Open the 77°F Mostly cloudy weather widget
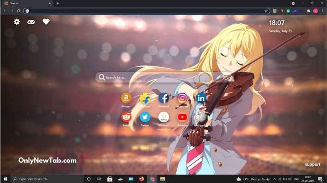Image resolution: width=327 pixels, height=183 pixels. pos(253,179)
